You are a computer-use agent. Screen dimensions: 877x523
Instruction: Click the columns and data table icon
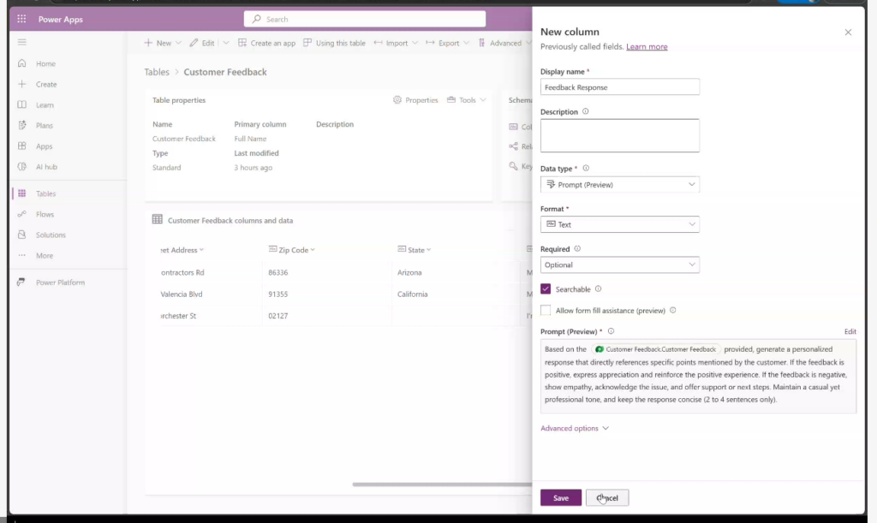coord(158,220)
